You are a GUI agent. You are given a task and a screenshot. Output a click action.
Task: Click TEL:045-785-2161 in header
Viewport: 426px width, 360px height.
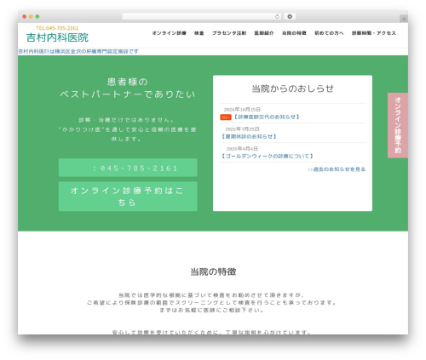coord(57,28)
